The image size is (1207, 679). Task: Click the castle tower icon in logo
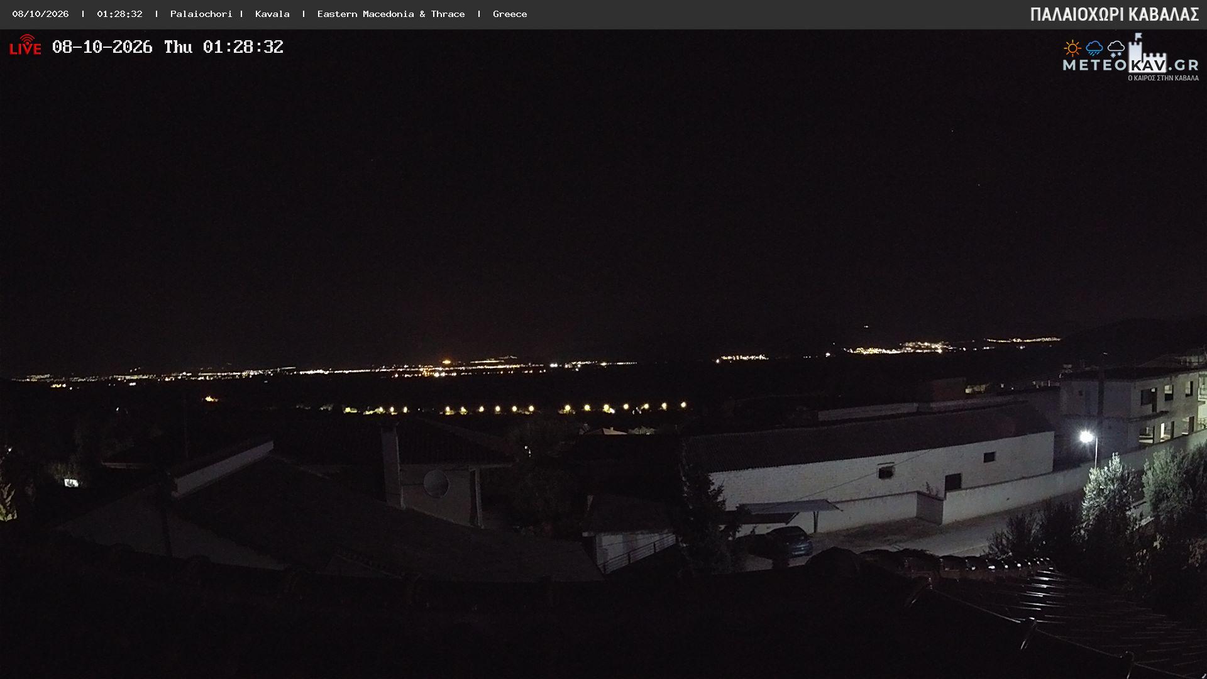(x=1147, y=53)
